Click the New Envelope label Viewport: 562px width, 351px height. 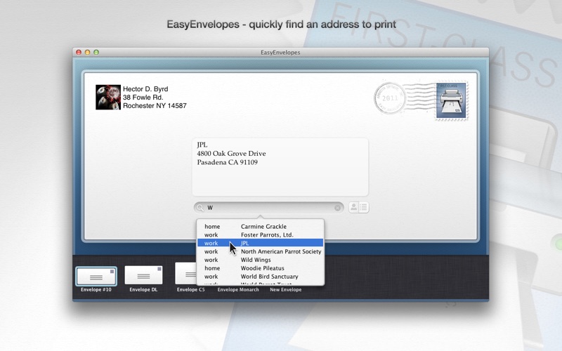point(286,290)
